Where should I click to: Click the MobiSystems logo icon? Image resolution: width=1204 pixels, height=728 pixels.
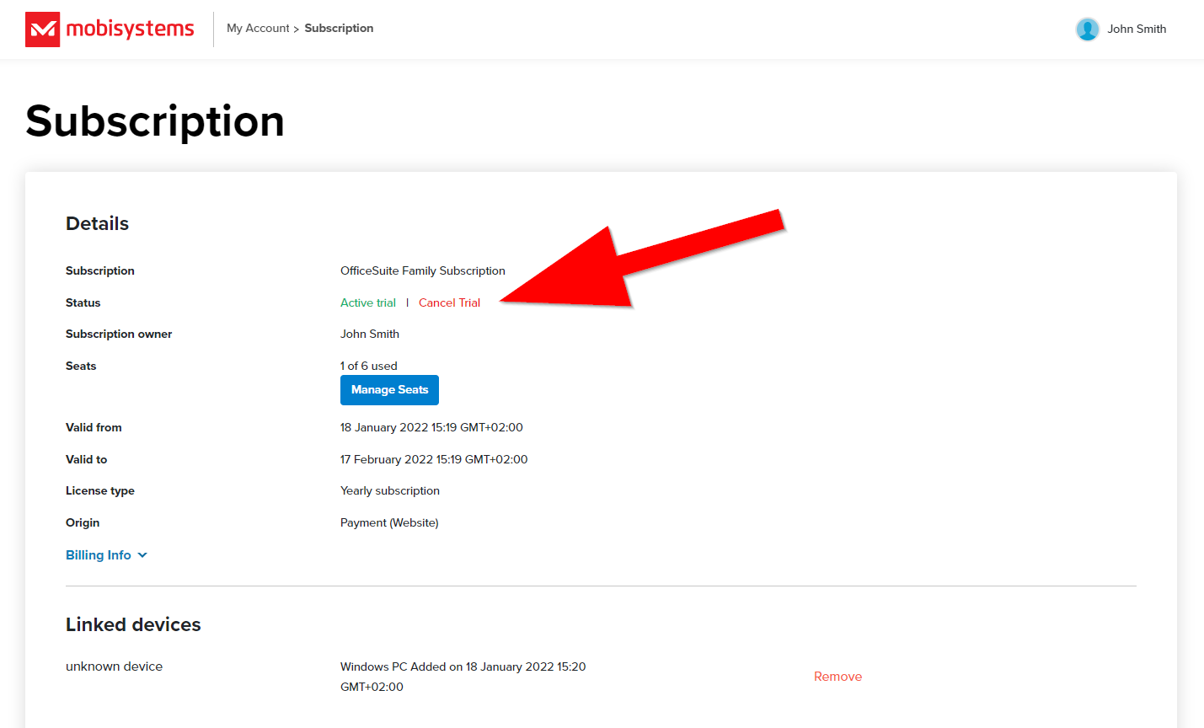click(x=43, y=29)
